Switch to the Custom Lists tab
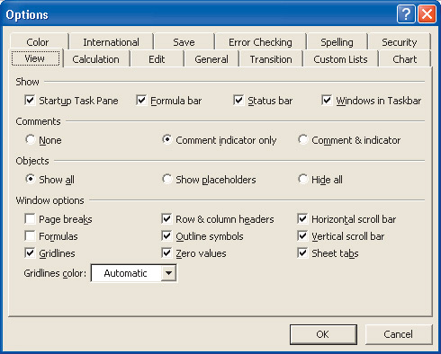Screen dimensions: 441x354 (x=340, y=59)
